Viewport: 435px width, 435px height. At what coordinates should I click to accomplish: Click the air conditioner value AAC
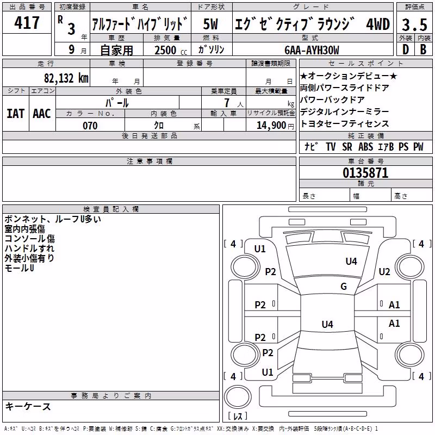coord(42,114)
